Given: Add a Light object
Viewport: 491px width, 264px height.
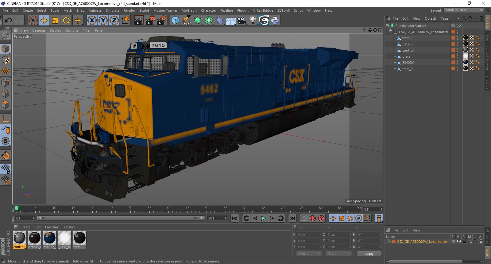Looking at the screenshot, I should [x=253, y=21].
